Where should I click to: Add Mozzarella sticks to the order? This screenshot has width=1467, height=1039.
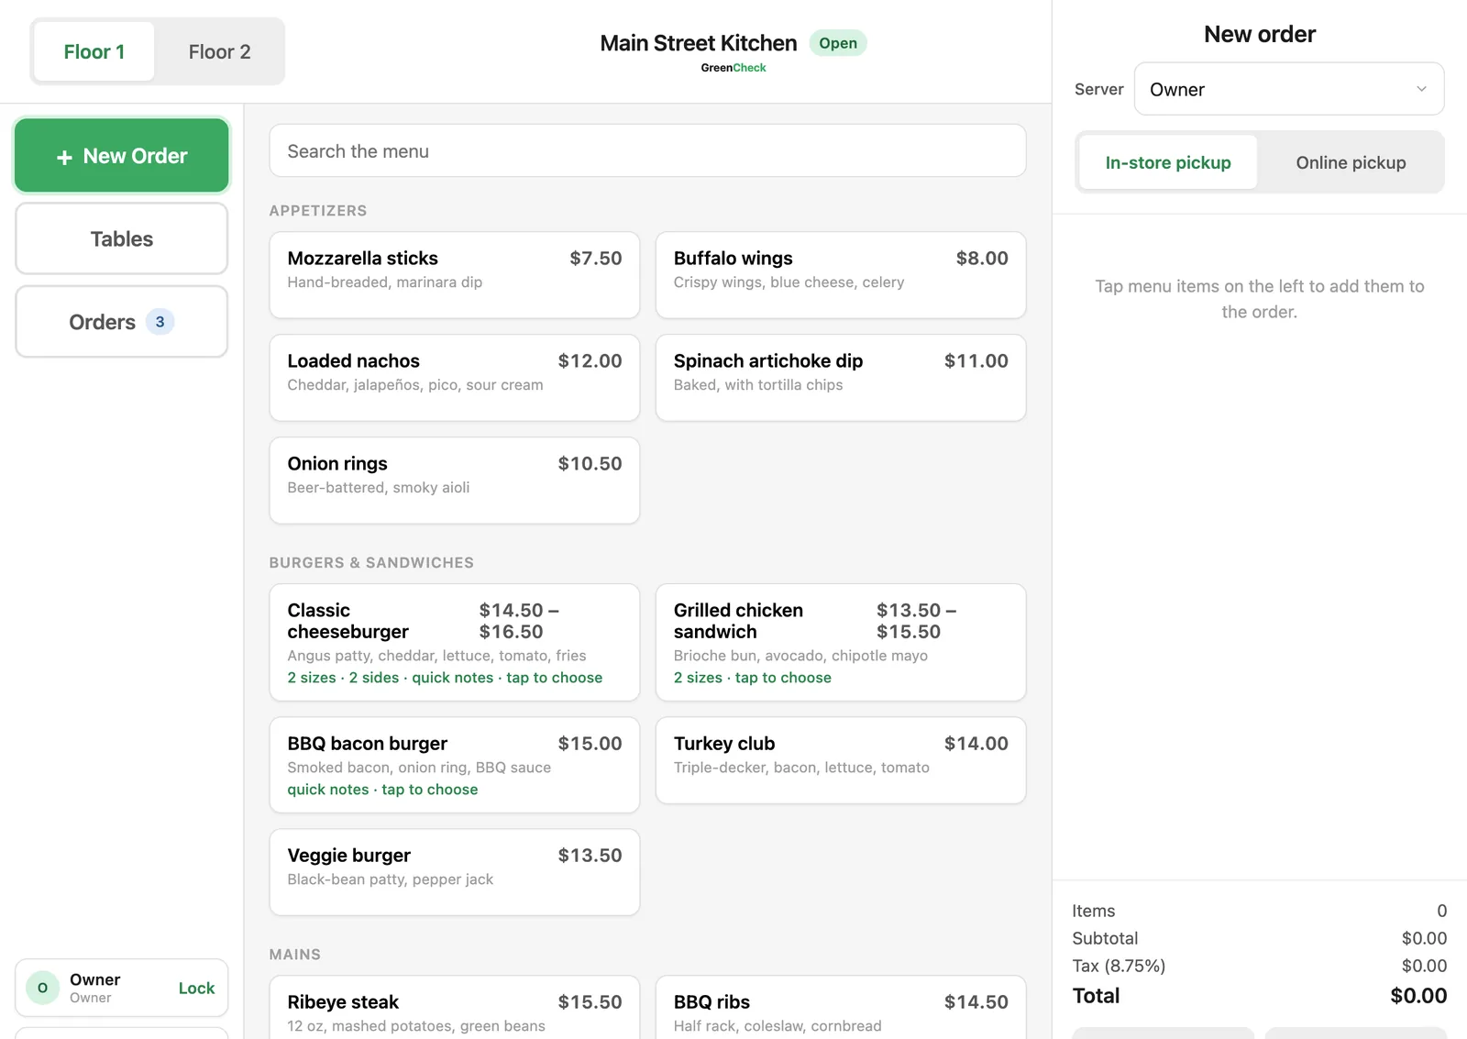point(455,275)
